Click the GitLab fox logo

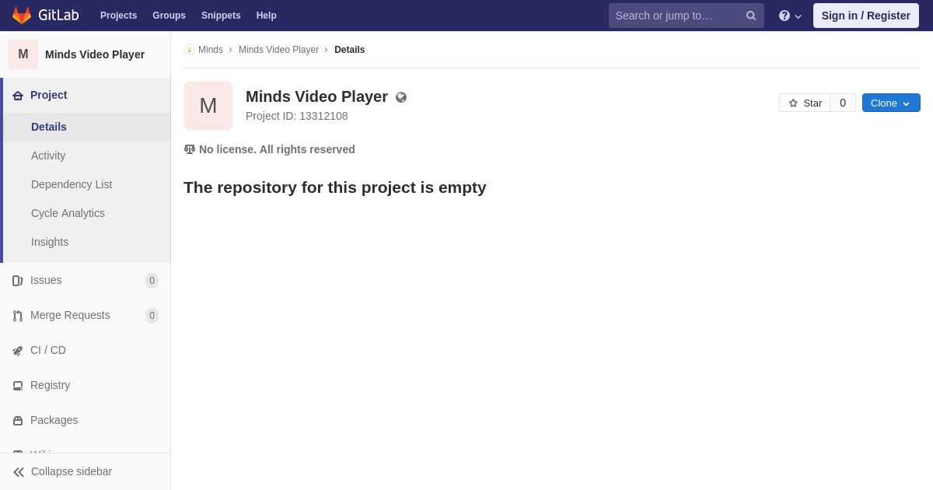click(x=22, y=16)
